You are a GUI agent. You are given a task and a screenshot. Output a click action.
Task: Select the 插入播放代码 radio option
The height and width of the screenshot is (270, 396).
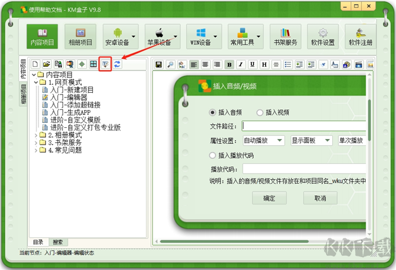point(212,155)
